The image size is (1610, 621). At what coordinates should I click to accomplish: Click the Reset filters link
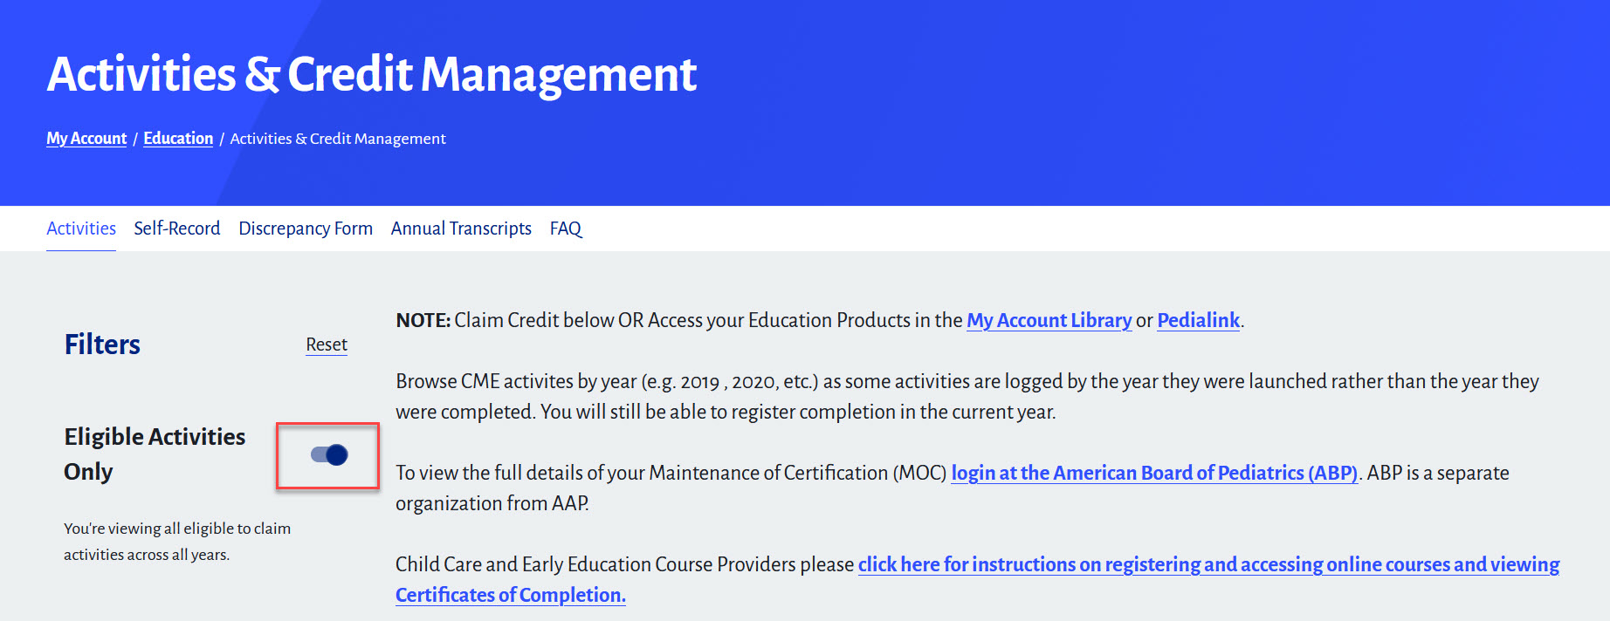327,345
